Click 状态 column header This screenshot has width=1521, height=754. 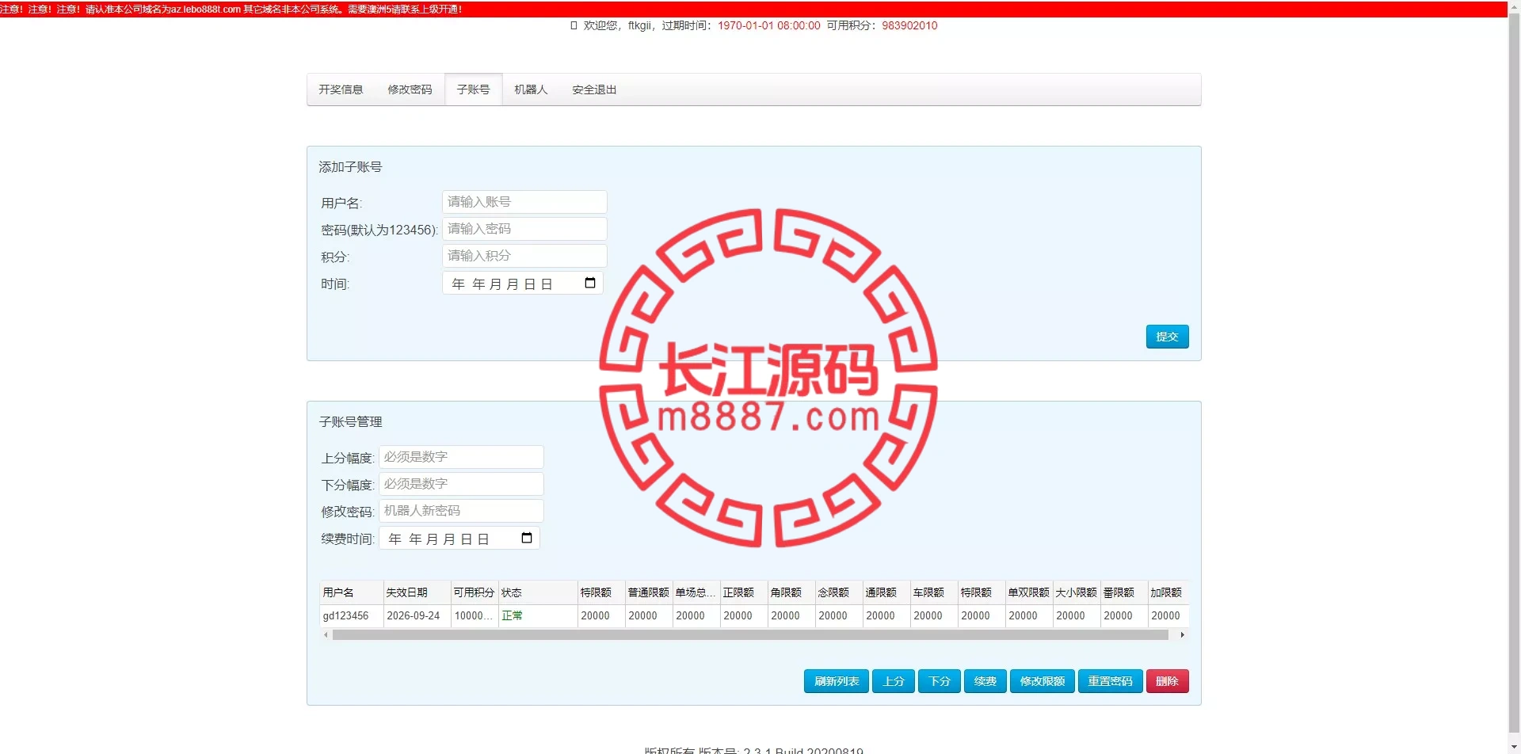click(538, 592)
